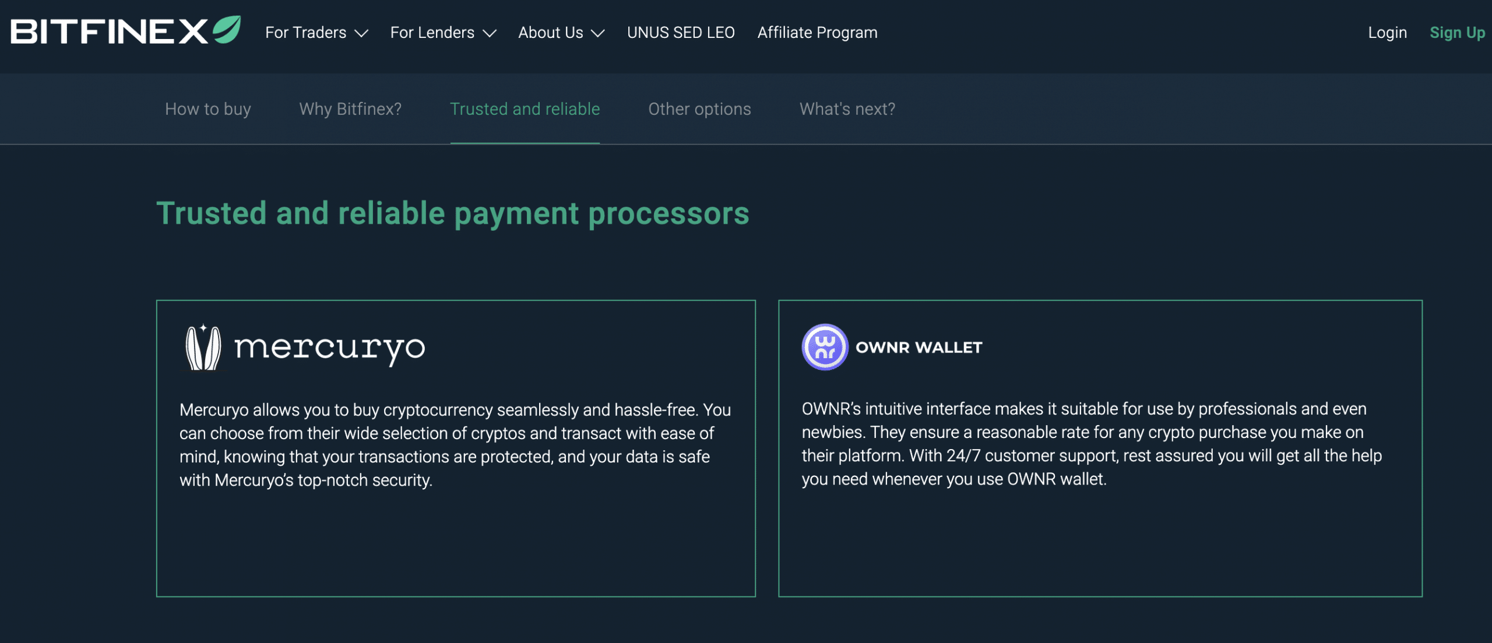The width and height of the screenshot is (1492, 643).
Task: Click the Login link
Action: click(1387, 33)
